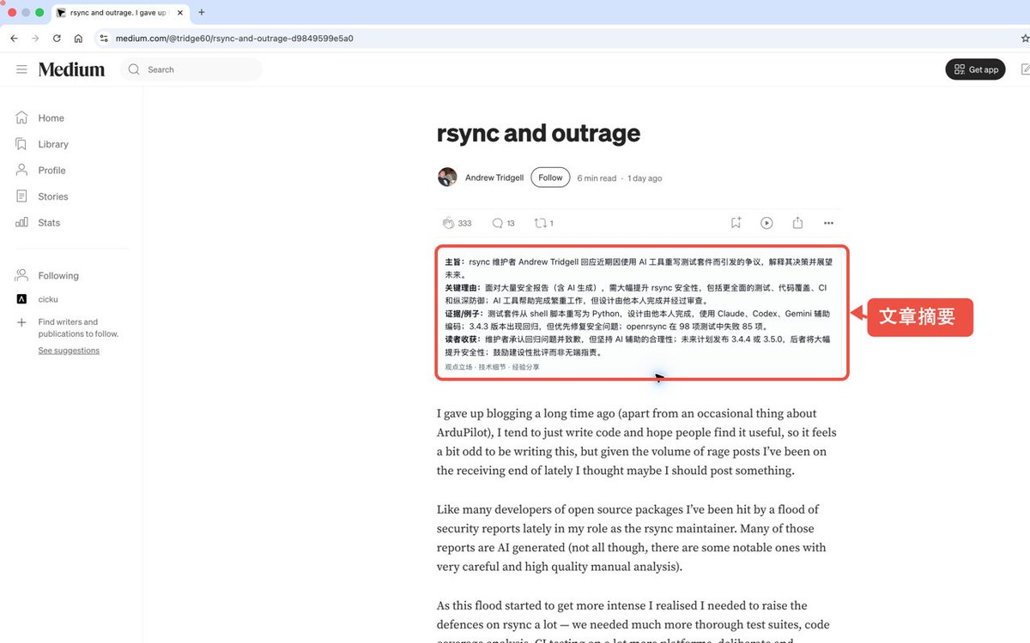Open the article three-dot more menu
Screen dimensions: 1030x643
click(828, 223)
